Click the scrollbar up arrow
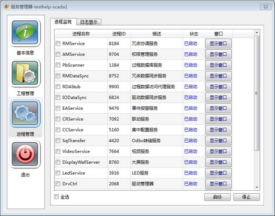The image size is (275, 216). tap(257, 32)
